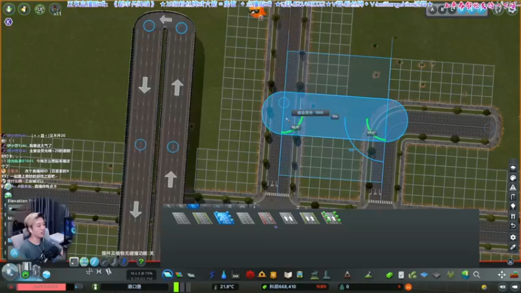Open the Healthcare red cross icon

tap(250, 274)
